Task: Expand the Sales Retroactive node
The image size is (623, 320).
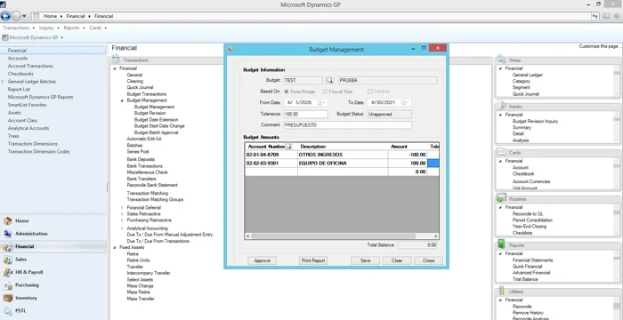Action: tap(123, 214)
